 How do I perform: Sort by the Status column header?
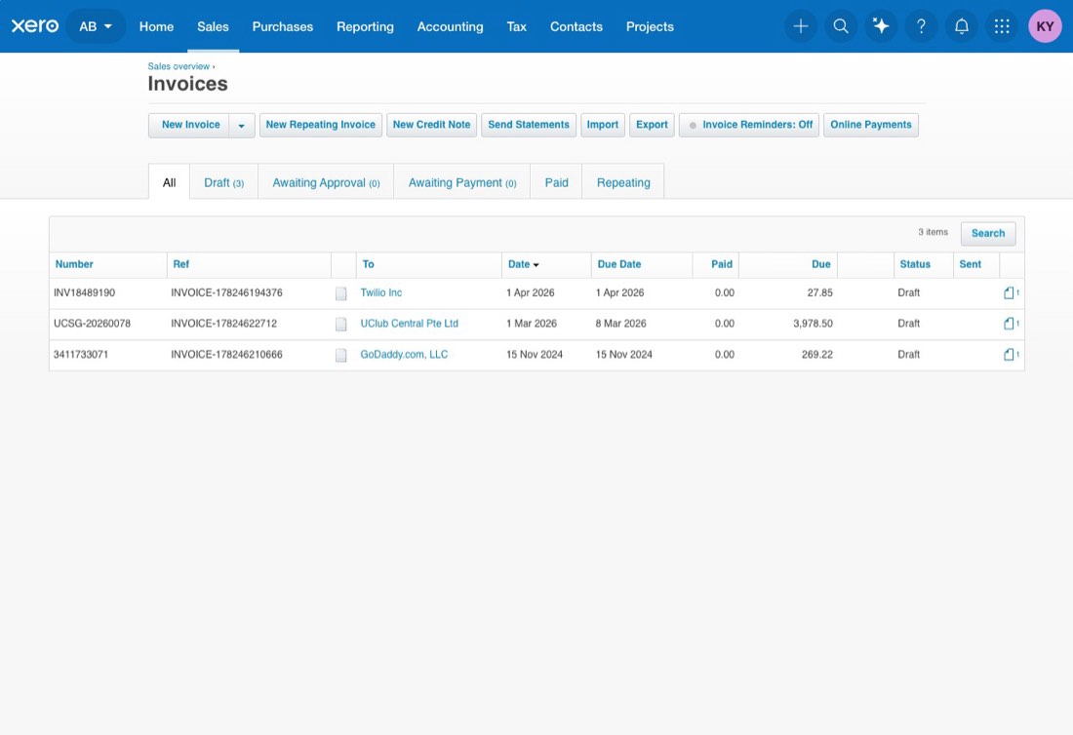915,264
